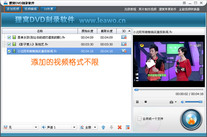Image resolution: width=207 pixels, height=137 pixels.
Task: Click the video preview screen
Action: coord(169,61)
